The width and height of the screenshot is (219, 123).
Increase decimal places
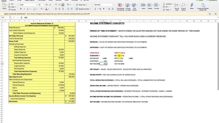pyautogui.click(x=109, y=9)
